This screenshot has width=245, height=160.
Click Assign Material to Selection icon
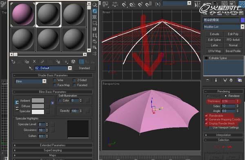[x=27, y=62]
